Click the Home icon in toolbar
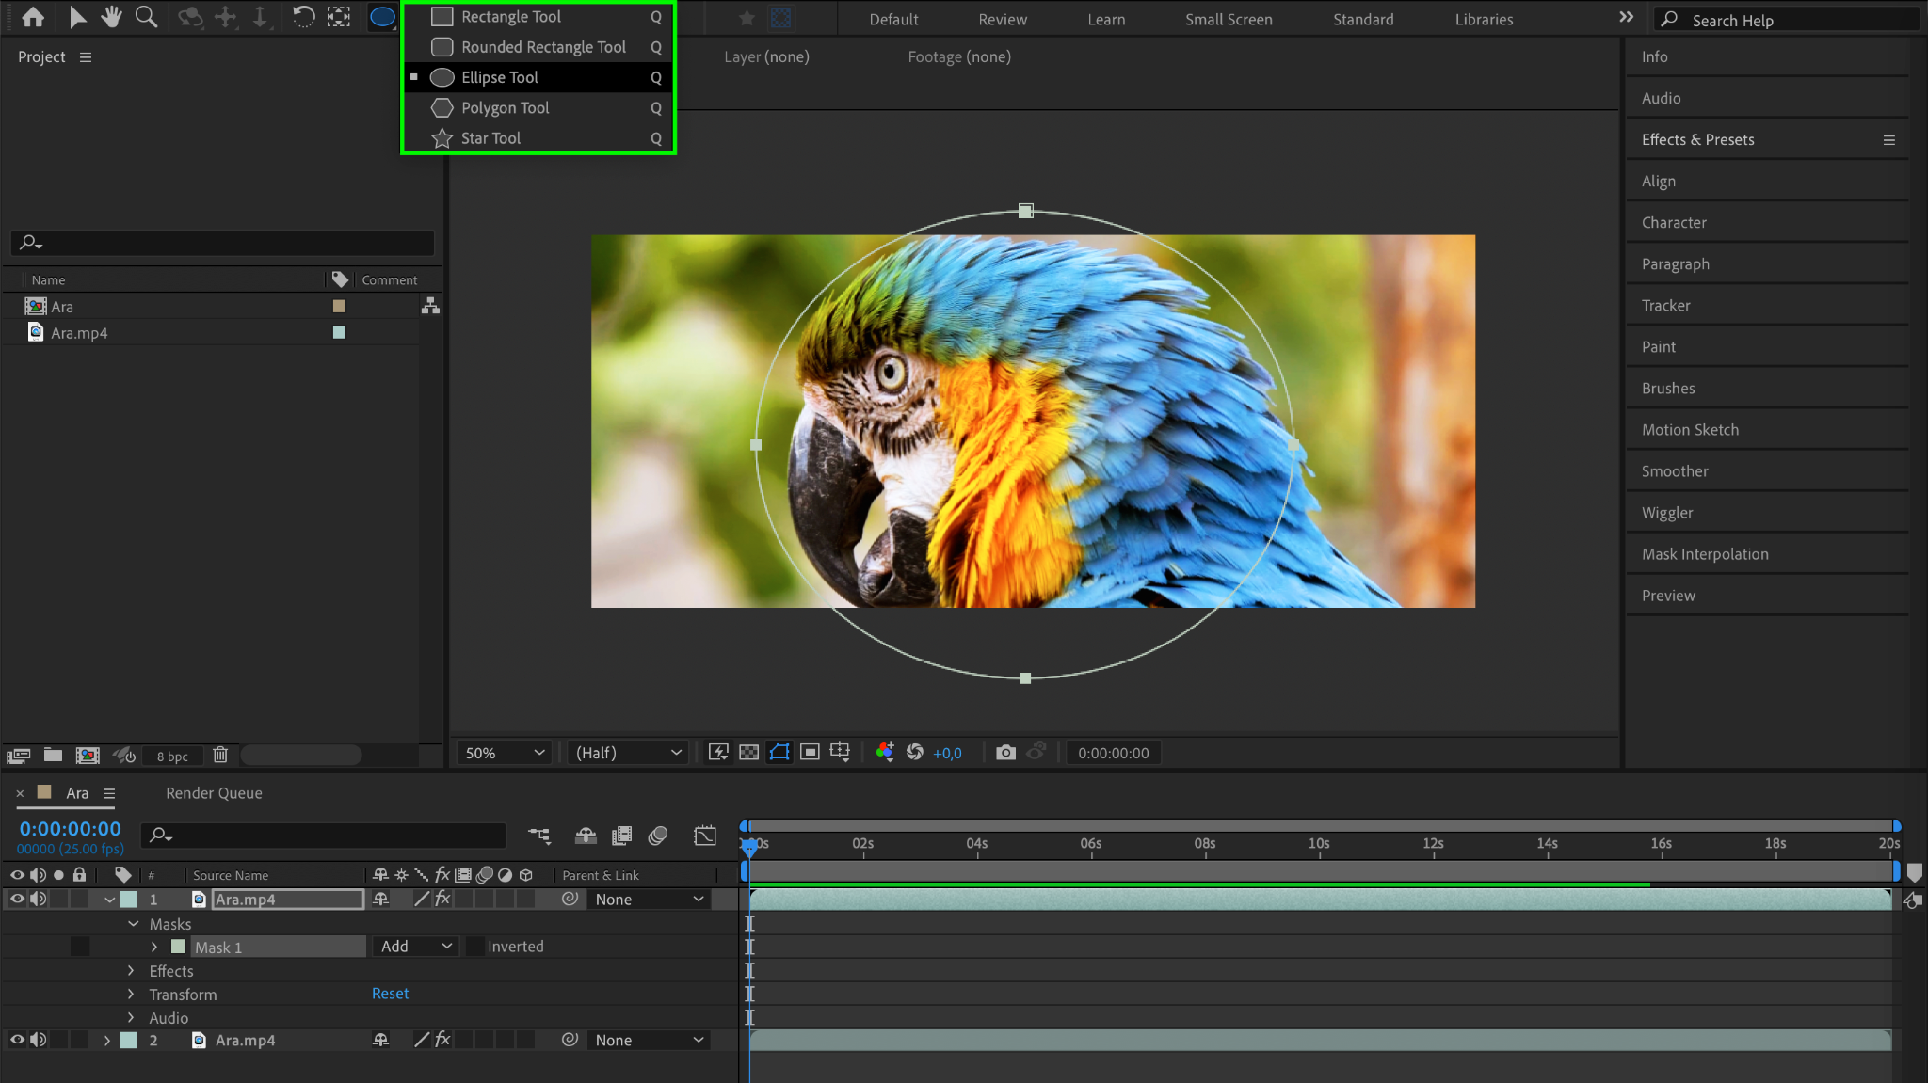The image size is (1928, 1083). [x=33, y=17]
